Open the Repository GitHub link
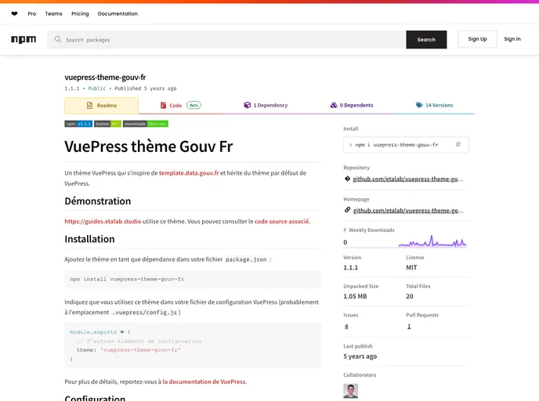This screenshot has width=539, height=401. (x=407, y=179)
